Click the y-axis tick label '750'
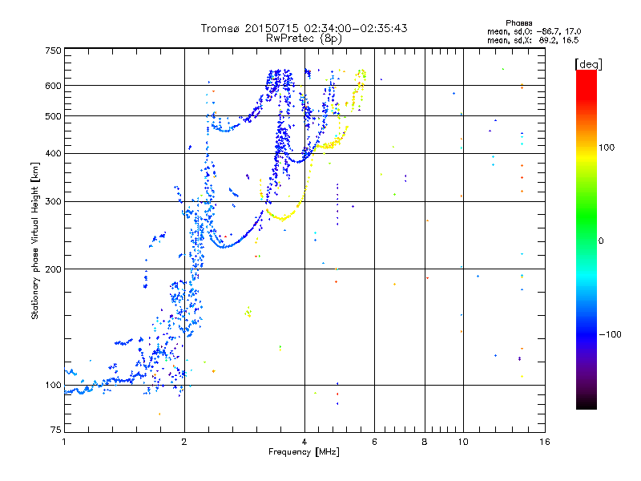Viewport: 641px width, 481px height. tap(53, 51)
